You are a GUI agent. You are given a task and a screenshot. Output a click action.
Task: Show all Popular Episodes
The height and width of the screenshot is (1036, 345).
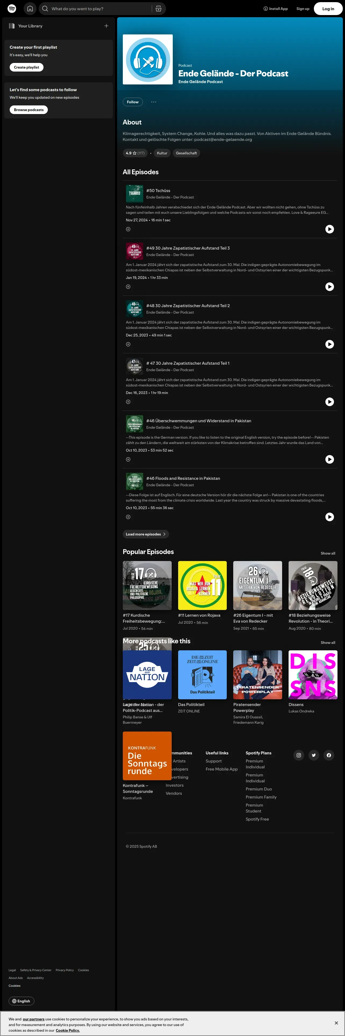tap(328, 554)
